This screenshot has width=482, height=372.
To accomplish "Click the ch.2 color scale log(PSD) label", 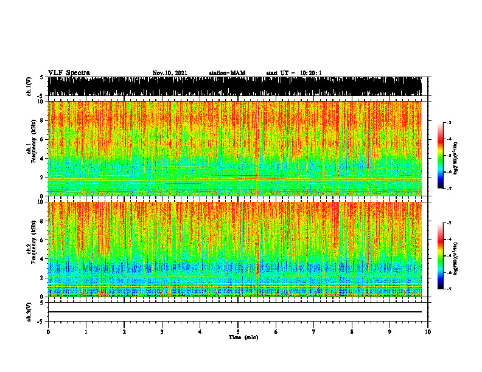I will pyautogui.click(x=455, y=259).
